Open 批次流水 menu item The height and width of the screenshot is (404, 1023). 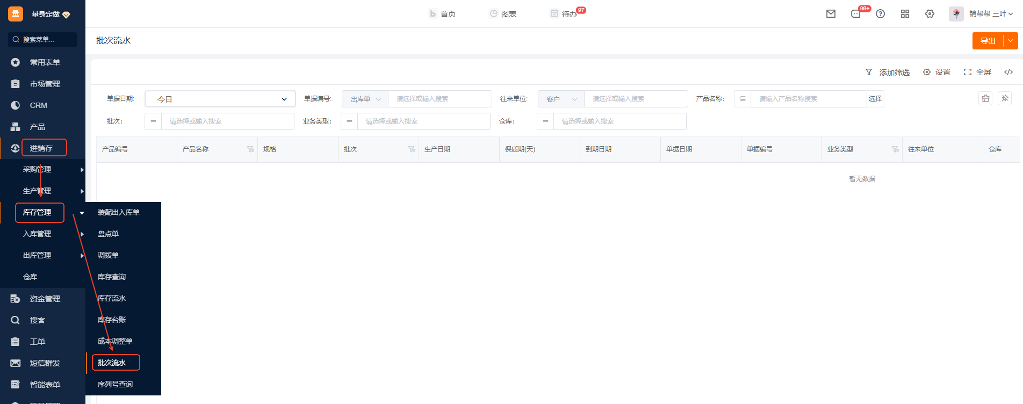112,363
